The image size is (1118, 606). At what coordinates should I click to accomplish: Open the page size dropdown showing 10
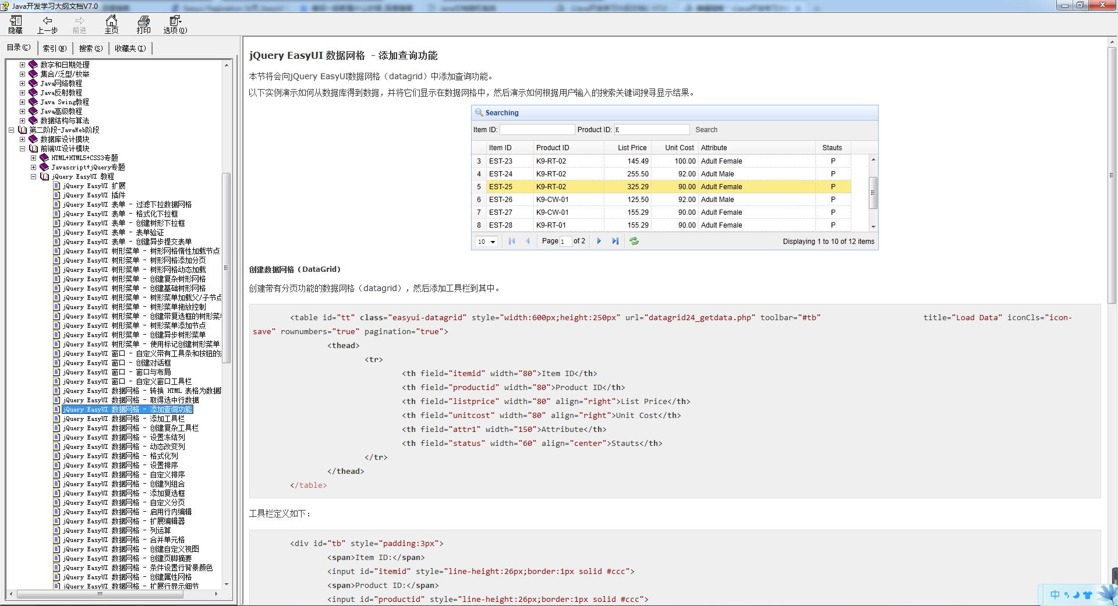(486, 242)
